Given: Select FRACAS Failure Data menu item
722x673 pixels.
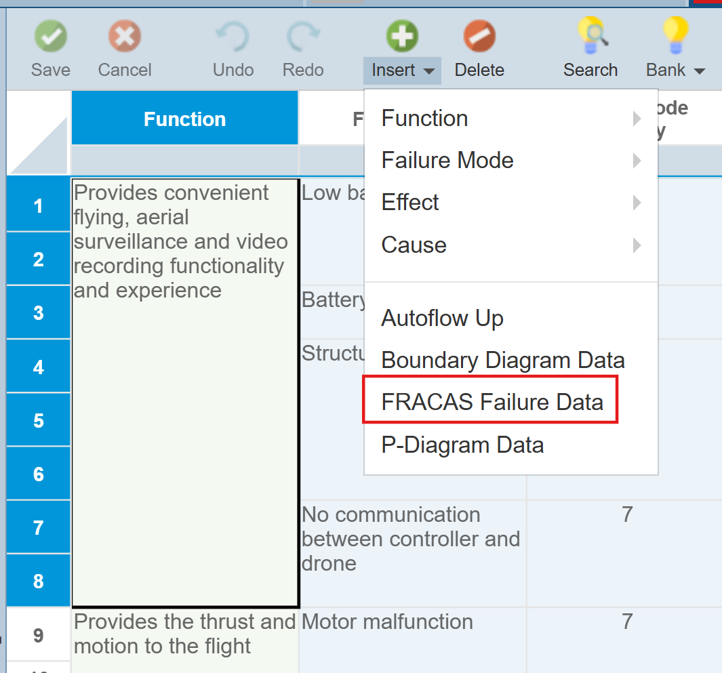Looking at the screenshot, I should point(492,403).
